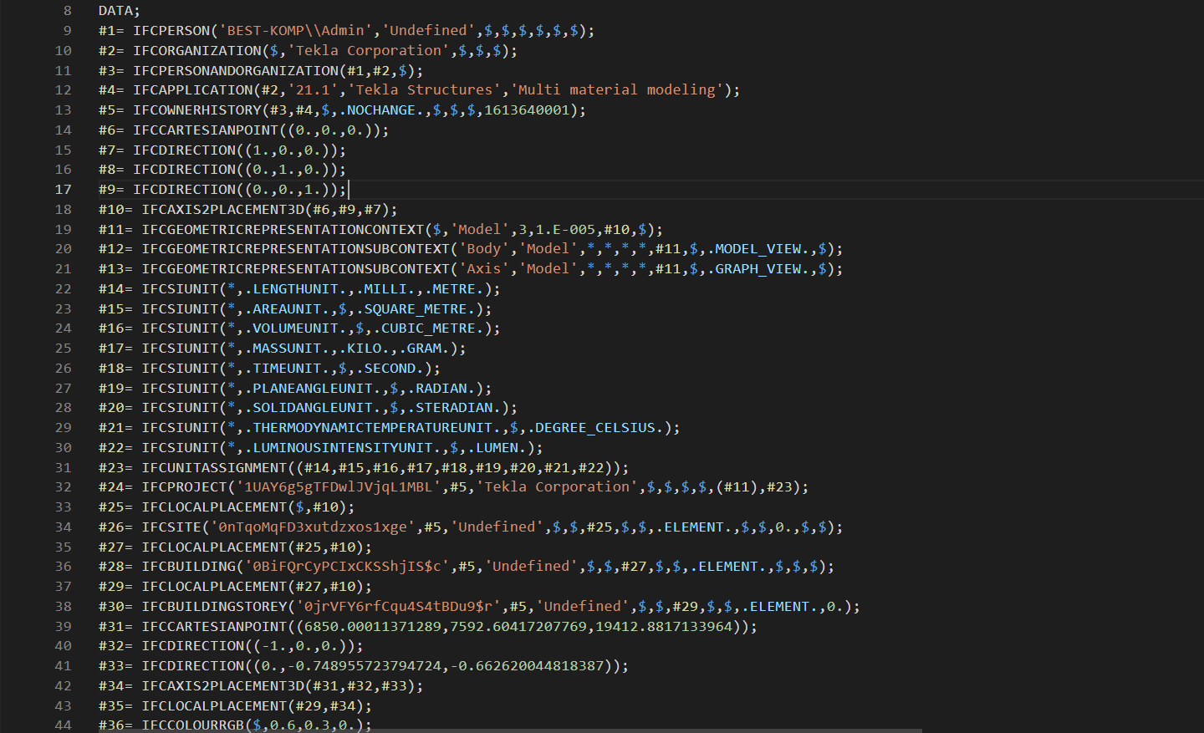Screen dimensions: 1204x733
Task: Click IFCPERSONANDORGANIZATION on line 11
Action: point(236,71)
